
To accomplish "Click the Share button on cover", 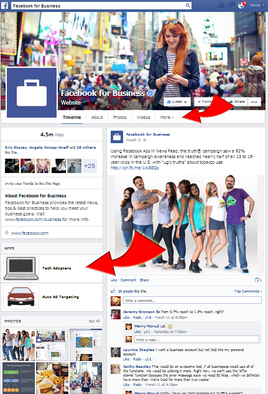I will [236, 101].
